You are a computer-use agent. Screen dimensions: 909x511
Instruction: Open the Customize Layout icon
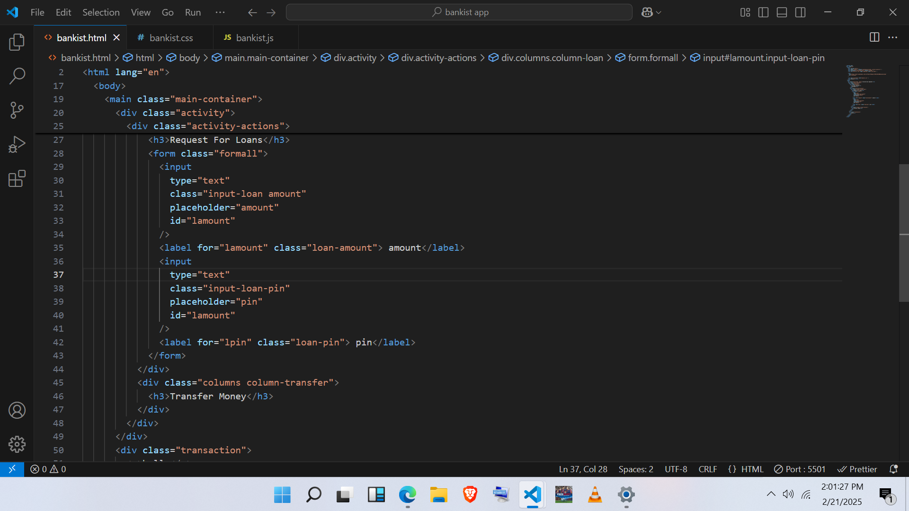745,12
